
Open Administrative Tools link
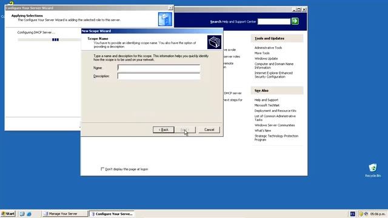pos(268,48)
